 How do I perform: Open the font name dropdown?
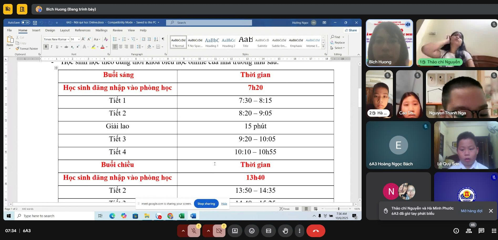pyautogui.click(x=68, y=39)
